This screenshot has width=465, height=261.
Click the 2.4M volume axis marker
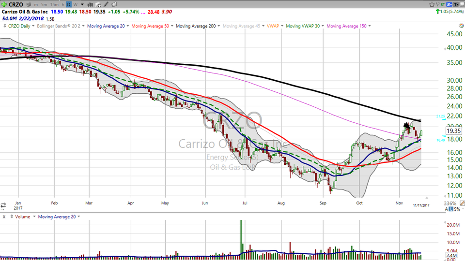tap(451, 255)
